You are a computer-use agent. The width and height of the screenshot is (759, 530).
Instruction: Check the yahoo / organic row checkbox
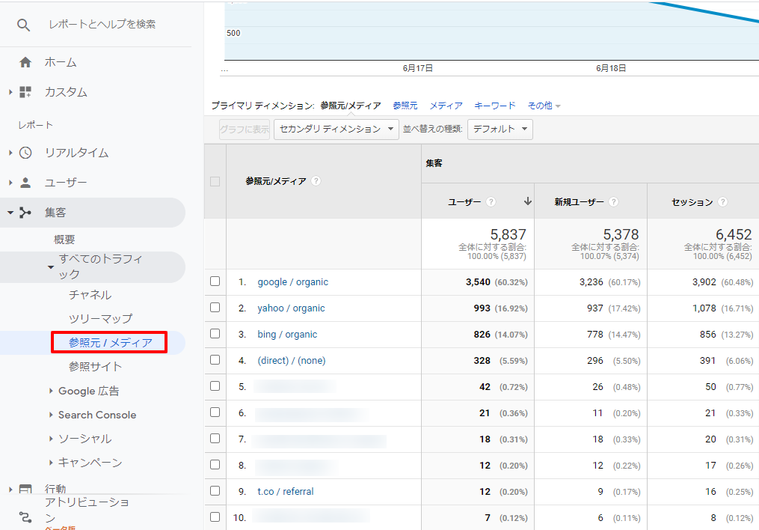pyautogui.click(x=215, y=308)
